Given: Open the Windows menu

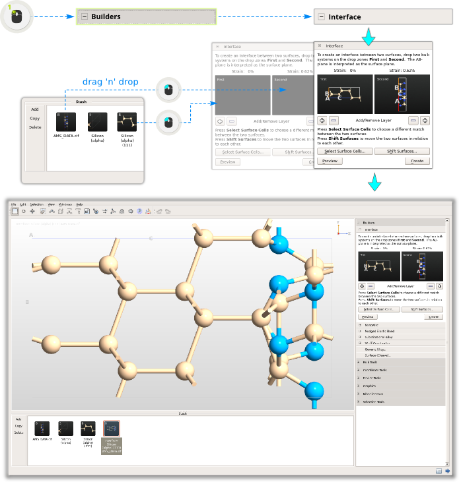Looking at the screenshot, I should click(x=65, y=204).
